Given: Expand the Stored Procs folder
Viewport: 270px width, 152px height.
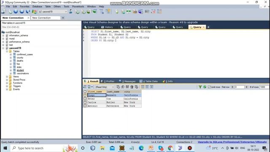Looking at the screenshot, I should tap(7, 80).
